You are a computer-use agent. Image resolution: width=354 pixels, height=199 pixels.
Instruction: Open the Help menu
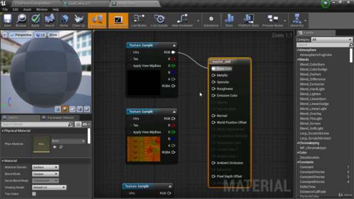55,9
